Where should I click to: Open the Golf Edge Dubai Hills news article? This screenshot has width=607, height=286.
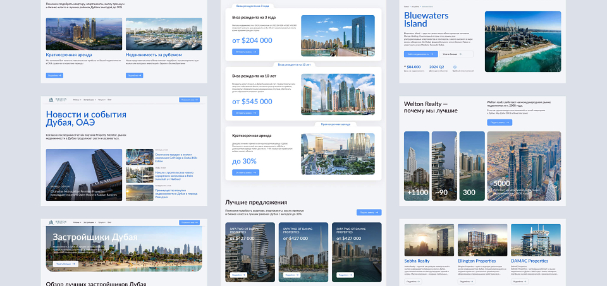pyautogui.click(x=176, y=158)
